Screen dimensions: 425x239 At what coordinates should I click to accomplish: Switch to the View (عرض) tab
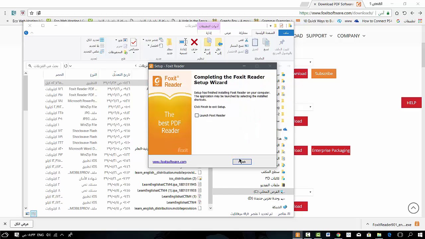228,33
